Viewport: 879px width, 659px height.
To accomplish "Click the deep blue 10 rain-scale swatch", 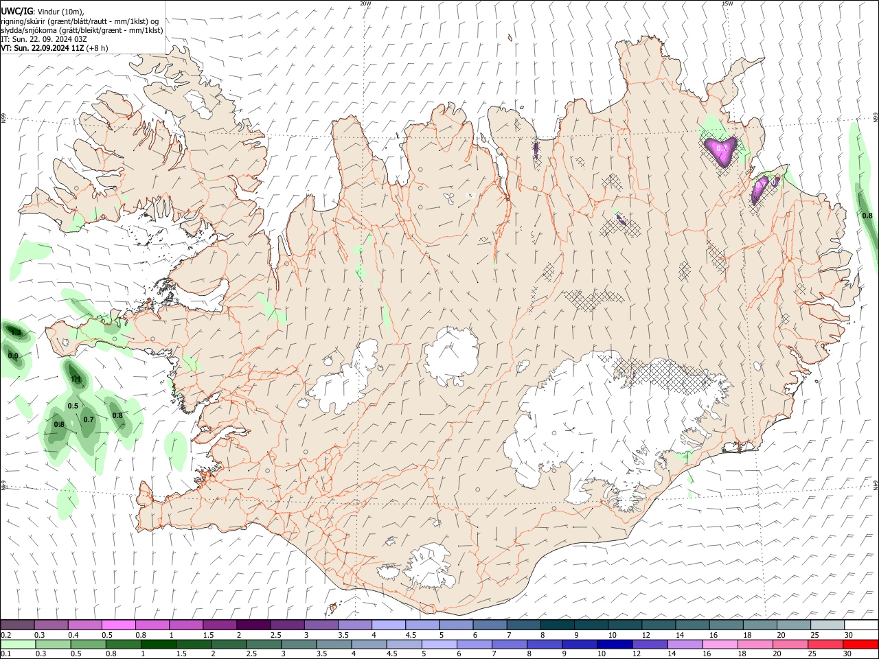I will pos(615,644).
